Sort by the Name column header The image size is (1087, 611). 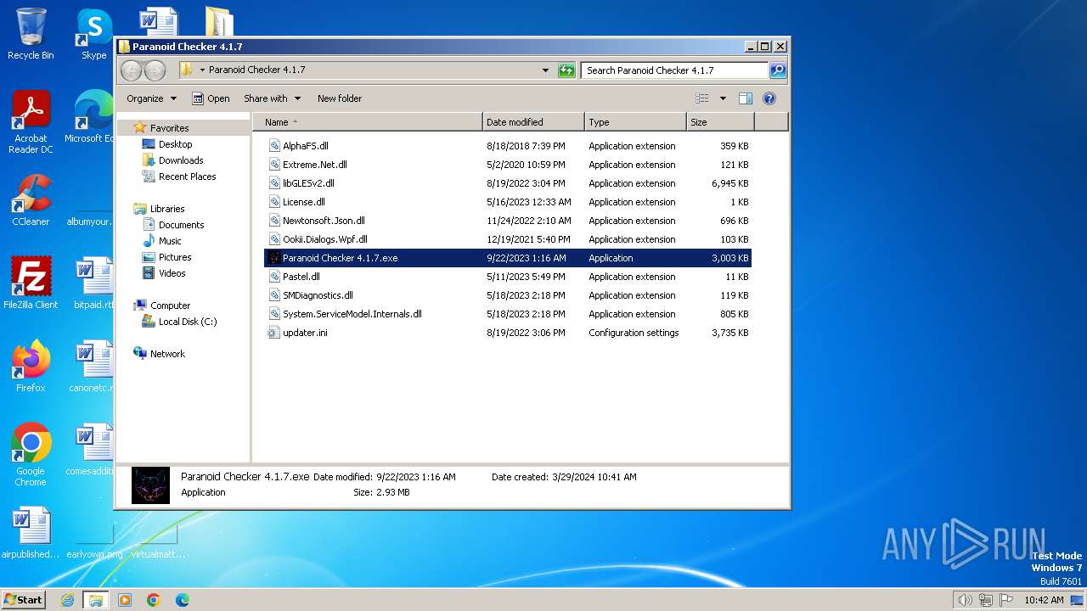[x=368, y=122]
